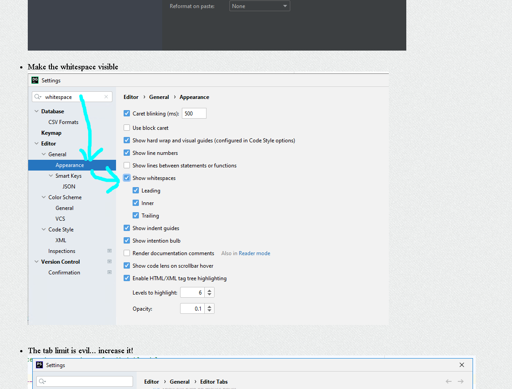Select Keymap in settings tree
Screen dimensions: 512x389
(x=51, y=133)
